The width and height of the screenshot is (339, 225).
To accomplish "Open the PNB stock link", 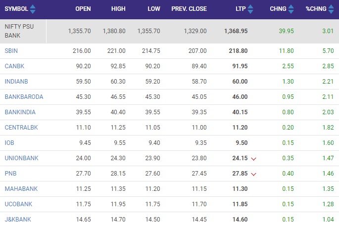I will coord(10,174).
